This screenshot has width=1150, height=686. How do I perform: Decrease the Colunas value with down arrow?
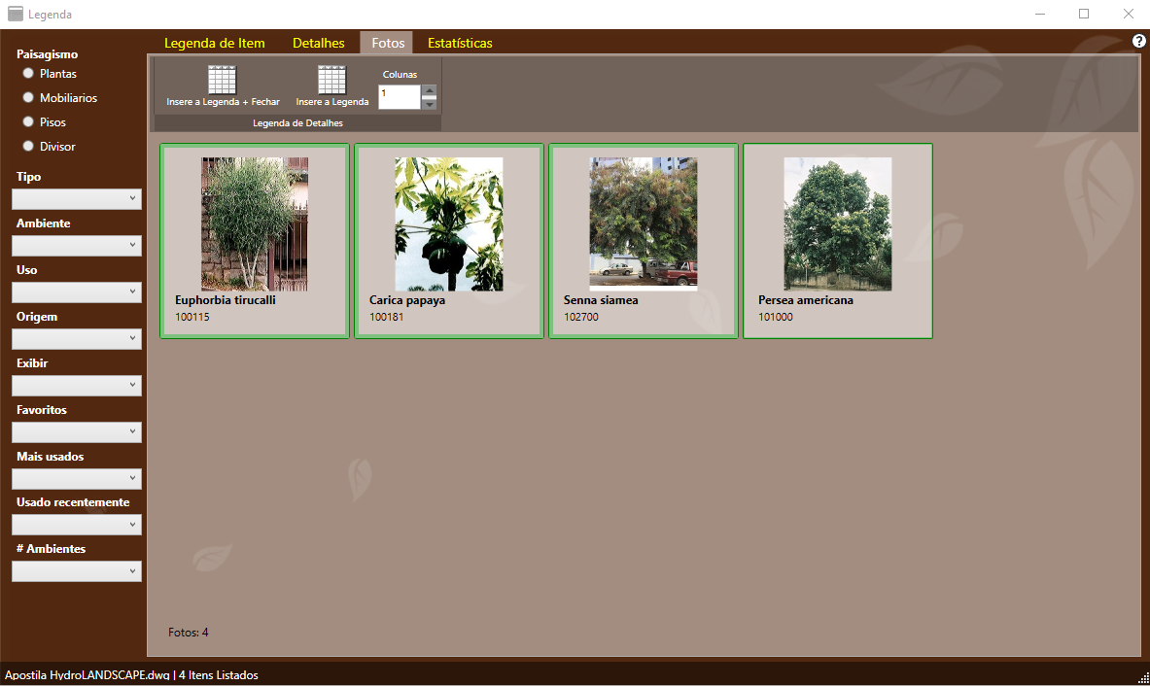click(x=429, y=104)
